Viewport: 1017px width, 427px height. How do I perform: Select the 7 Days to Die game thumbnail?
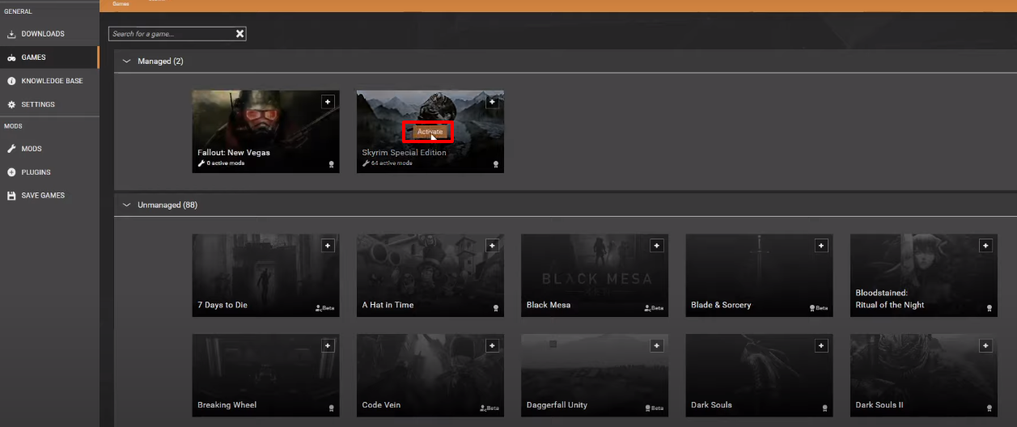coord(265,275)
